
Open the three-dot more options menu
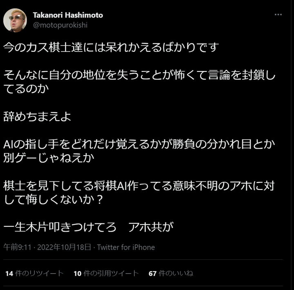(x=278, y=15)
